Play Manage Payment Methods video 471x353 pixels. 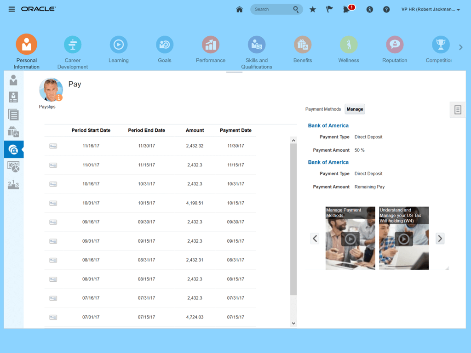(350, 239)
